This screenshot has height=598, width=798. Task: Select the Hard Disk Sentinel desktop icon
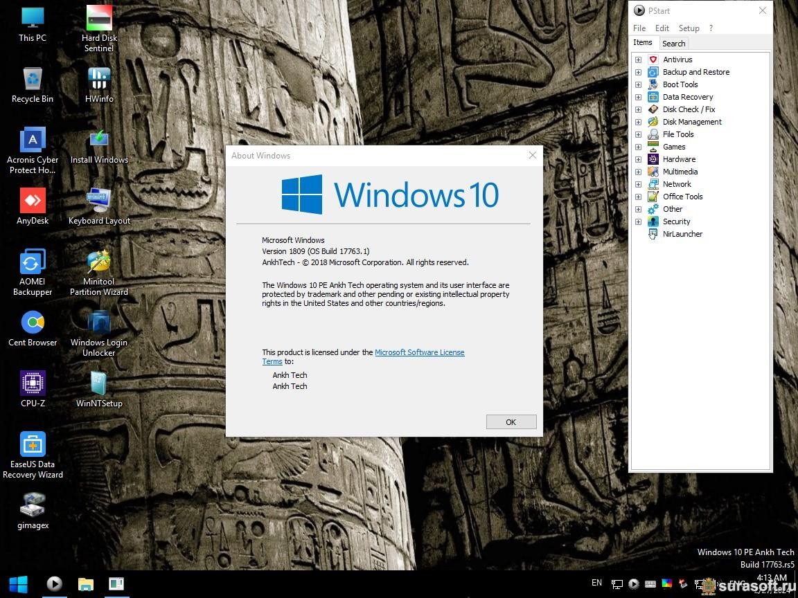(x=99, y=28)
